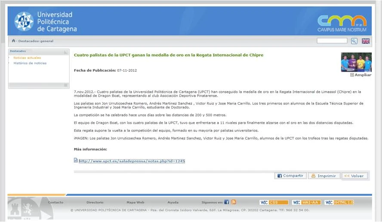
Task: Click the Más información heading
Action: (90, 149)
